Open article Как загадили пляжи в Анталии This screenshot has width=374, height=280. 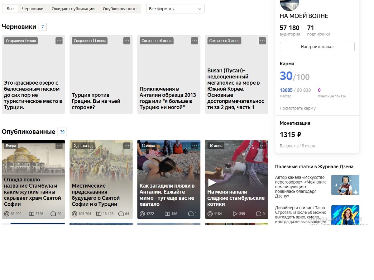[x=167, y=195]
